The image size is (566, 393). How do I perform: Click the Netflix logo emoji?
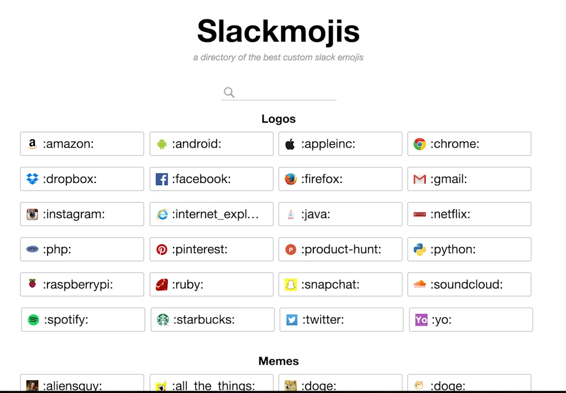click(420, 214)
